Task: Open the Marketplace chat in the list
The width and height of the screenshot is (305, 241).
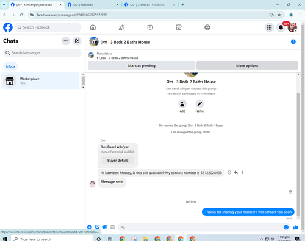Action: point(40,81)
